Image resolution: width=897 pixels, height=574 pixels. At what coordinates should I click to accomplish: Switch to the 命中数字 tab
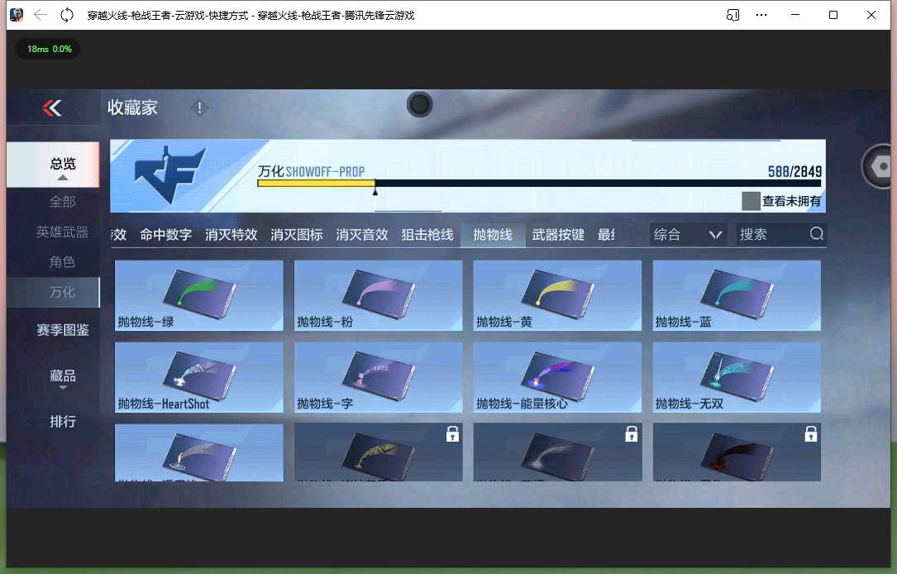click(166, 235)
